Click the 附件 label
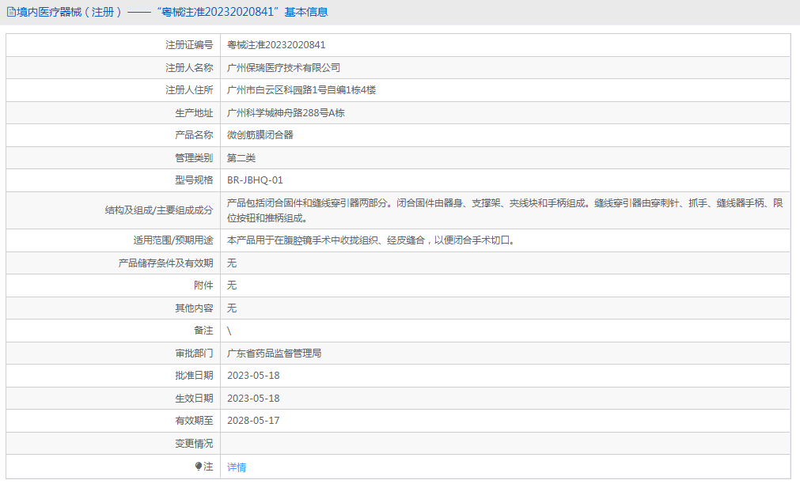The height and width of the screenshot is (484, 800). (203, 285)
